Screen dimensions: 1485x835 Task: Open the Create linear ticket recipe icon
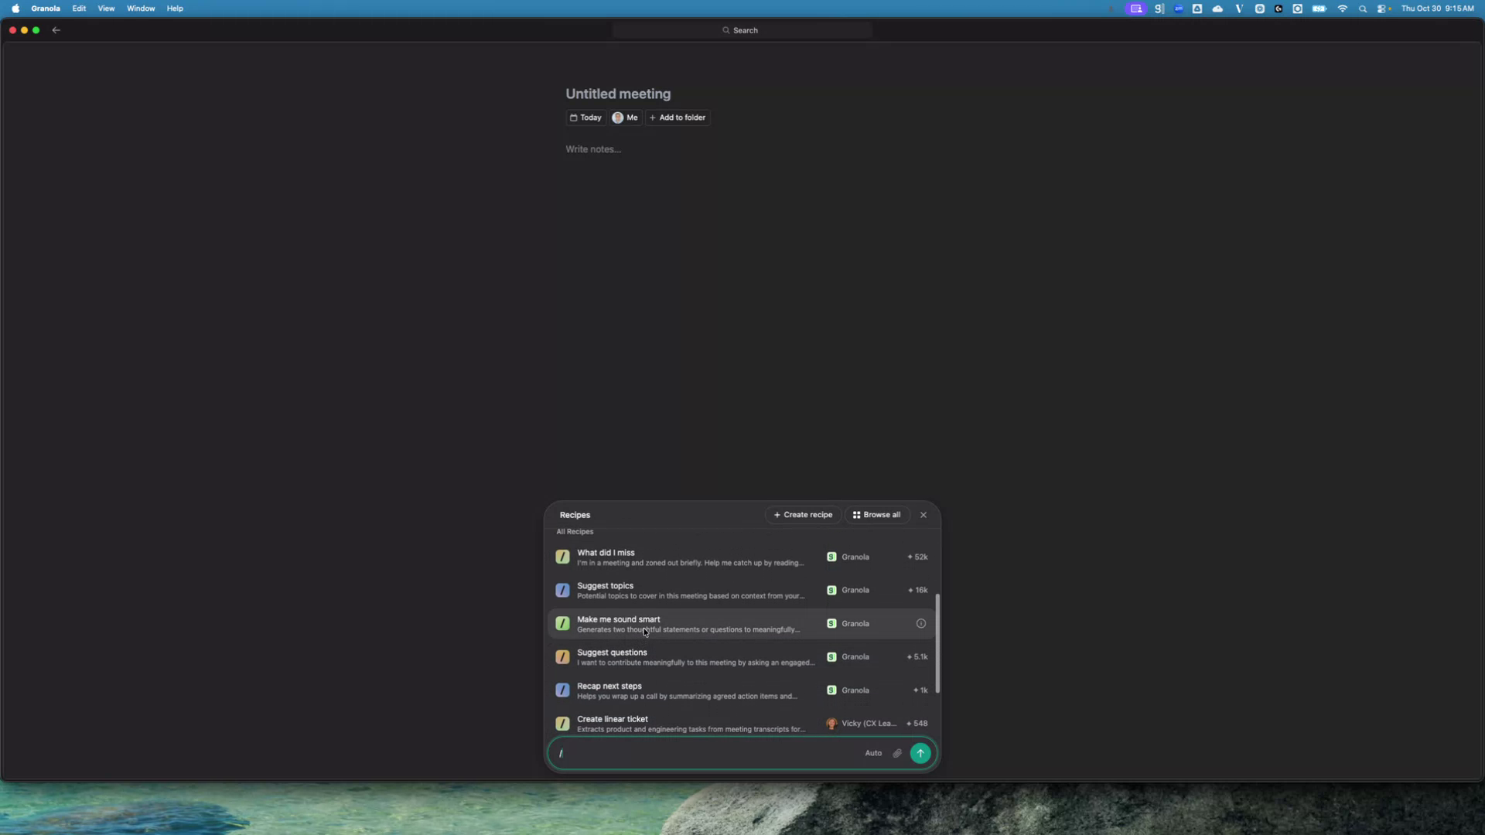click(563, 723)
